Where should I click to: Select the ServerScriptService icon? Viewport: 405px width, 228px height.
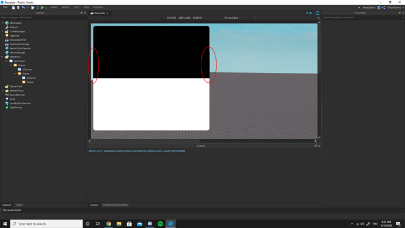tap(7, 48)
